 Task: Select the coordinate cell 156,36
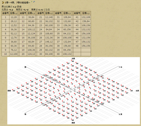tap(67, 25)
